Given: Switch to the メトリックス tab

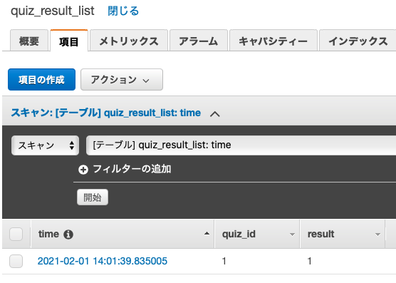Looking at the screenshot, I should pyautogui.click(x=129, y=41).
